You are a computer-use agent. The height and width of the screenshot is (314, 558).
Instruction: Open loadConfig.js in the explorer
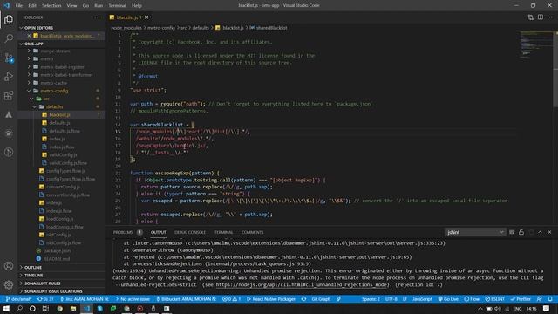(59, 219)
